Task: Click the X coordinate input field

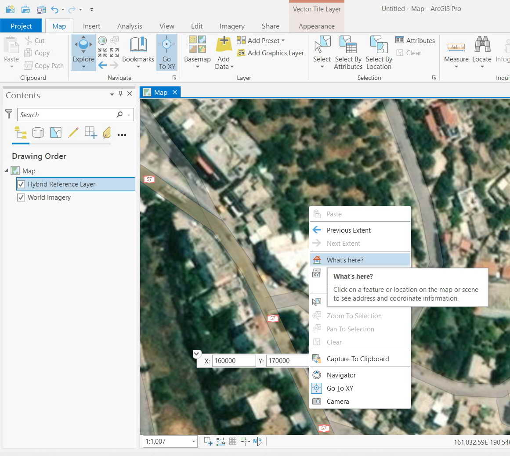Action: (x=233, y=360)
